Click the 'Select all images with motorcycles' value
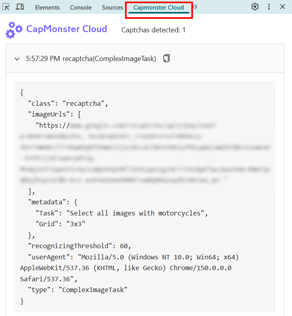 [135, 213]
